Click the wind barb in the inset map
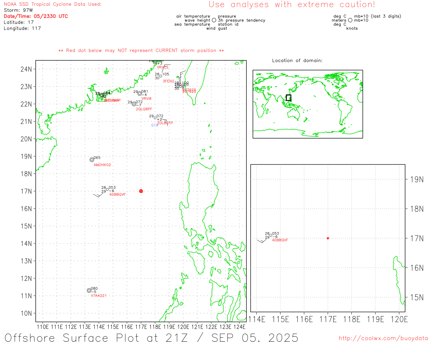428x342 pixels. 262,240
